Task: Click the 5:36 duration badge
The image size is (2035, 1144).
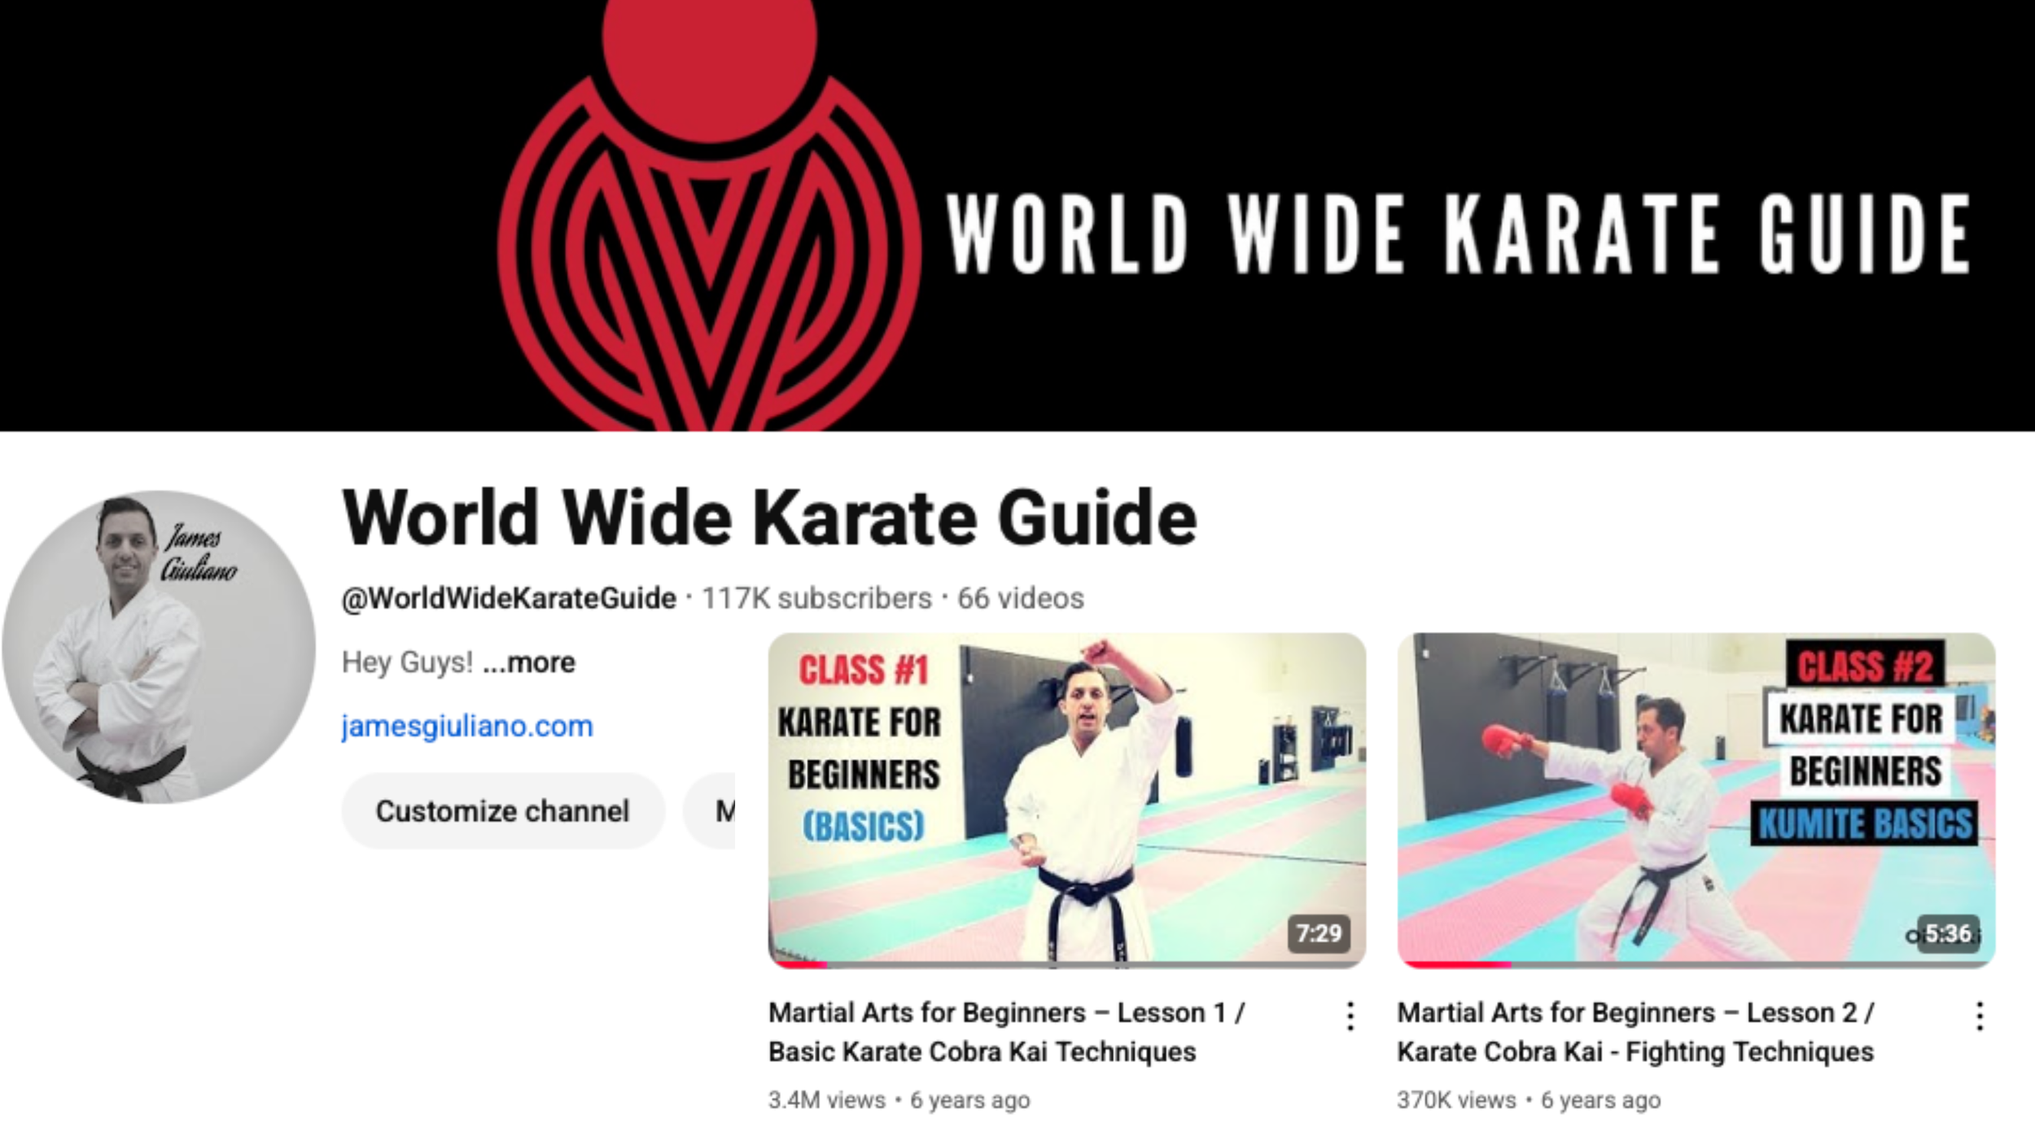Action: click(1948, 932)
